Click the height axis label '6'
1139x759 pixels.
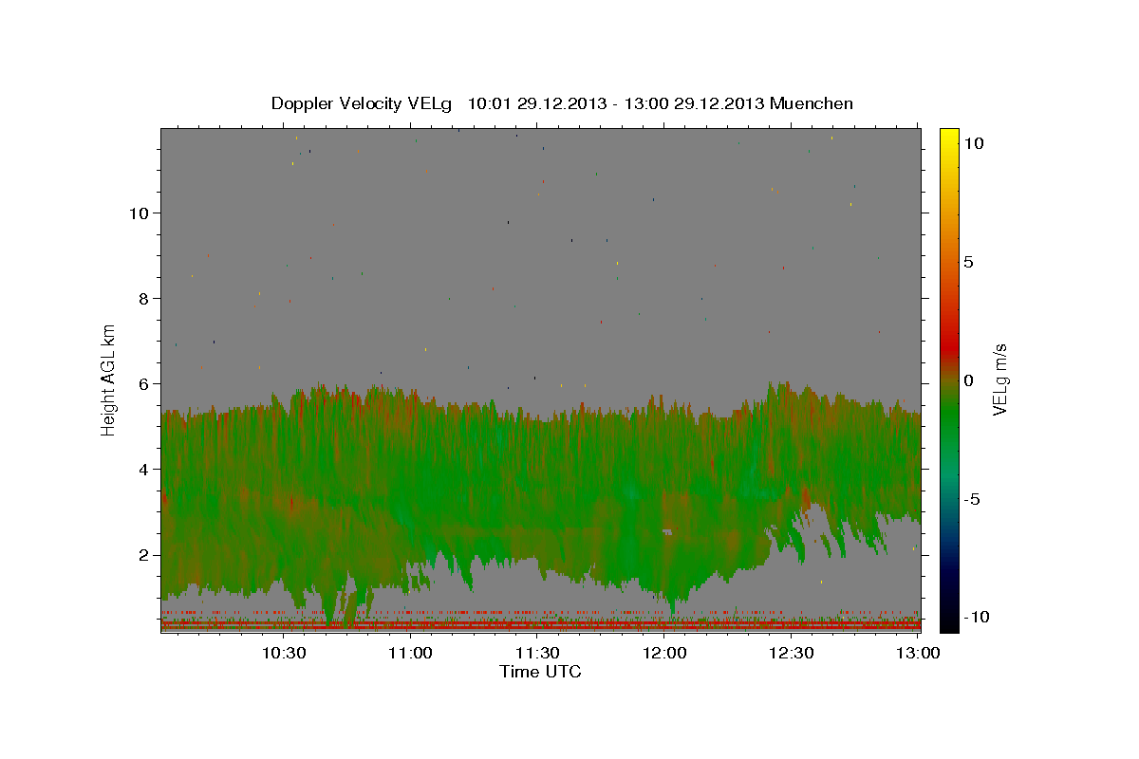143,383
